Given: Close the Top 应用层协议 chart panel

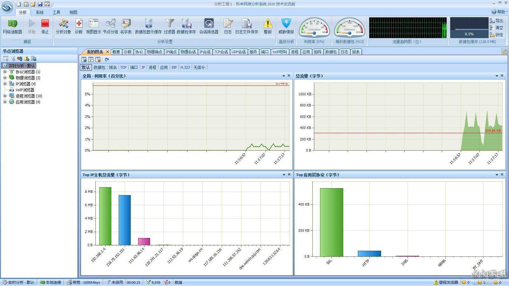Looking at the screenshot, I should pyautogui.click(x=502, y=174).
